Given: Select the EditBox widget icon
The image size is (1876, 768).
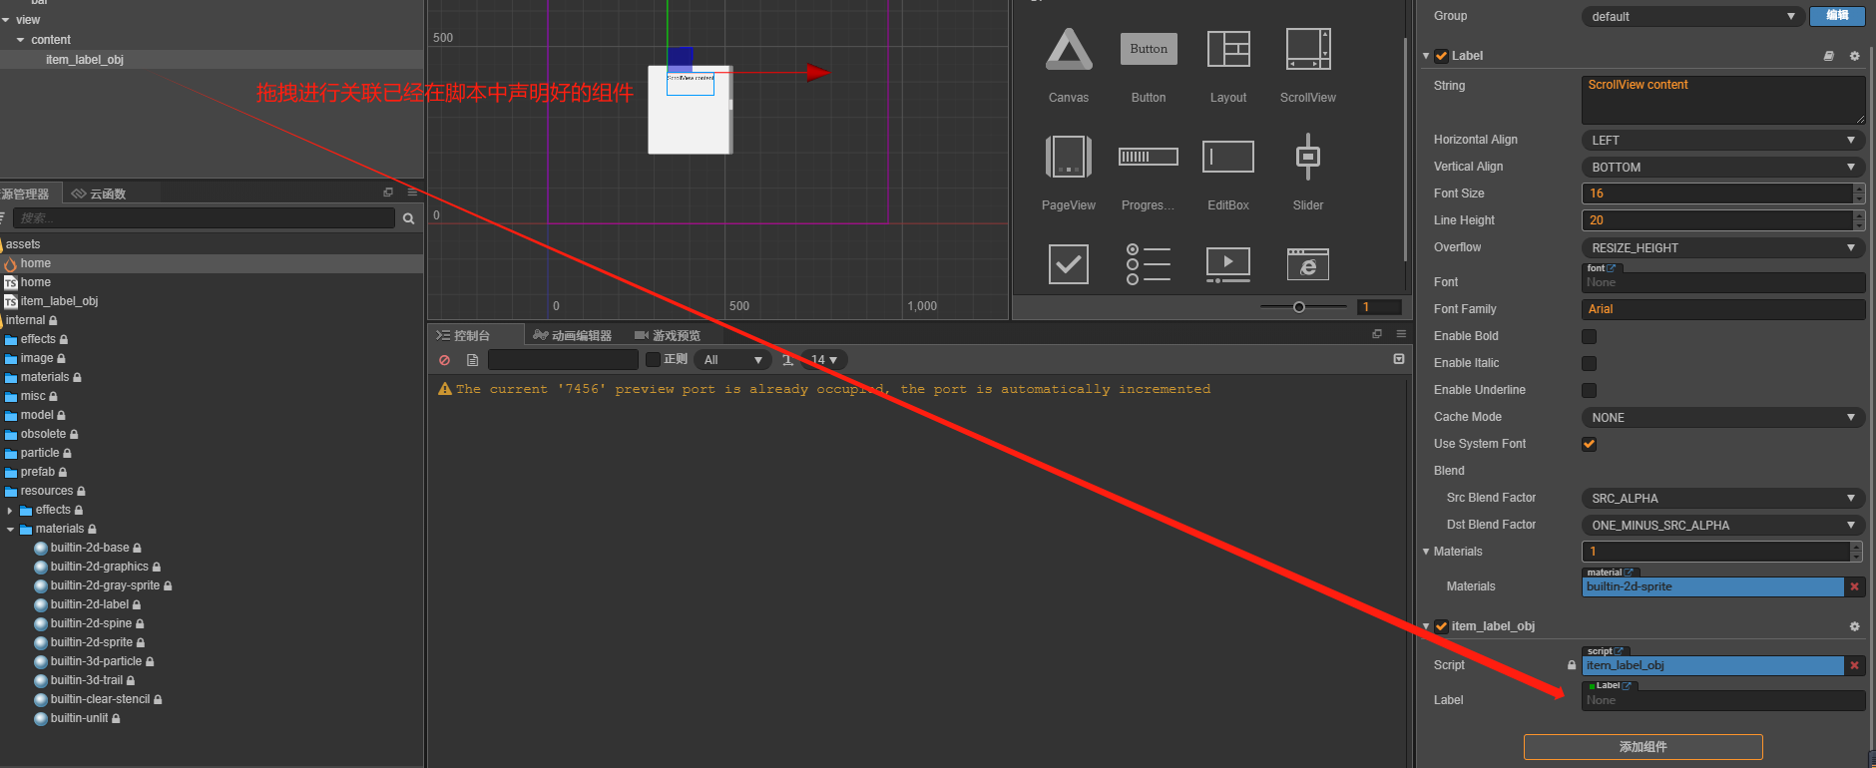Looking at the screenshot, I should tap(1228, 157).
